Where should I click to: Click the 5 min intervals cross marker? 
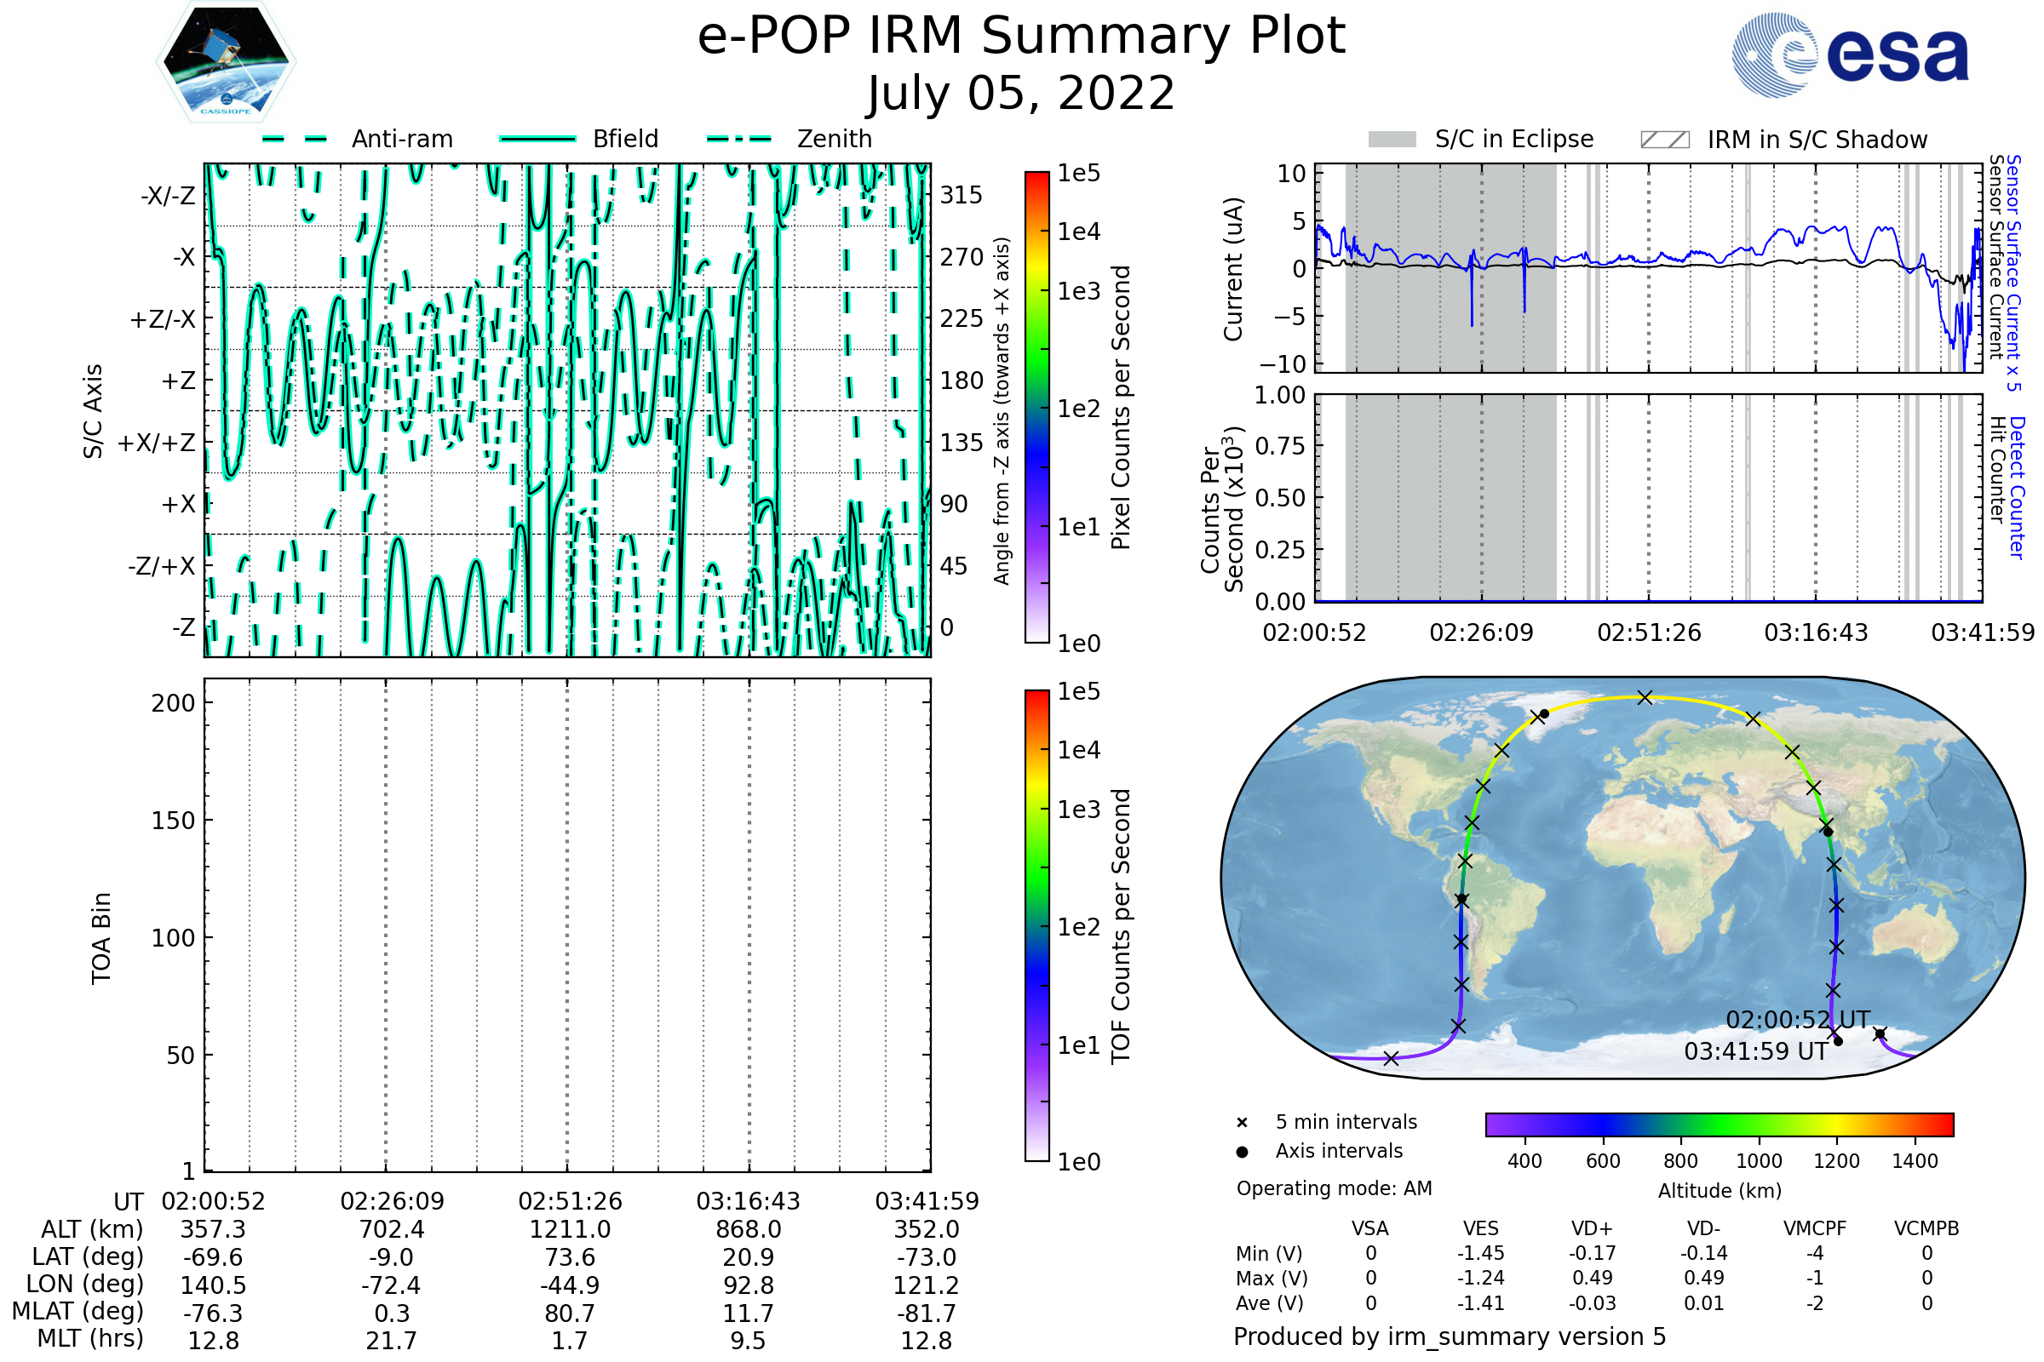coord(1242,1123)
